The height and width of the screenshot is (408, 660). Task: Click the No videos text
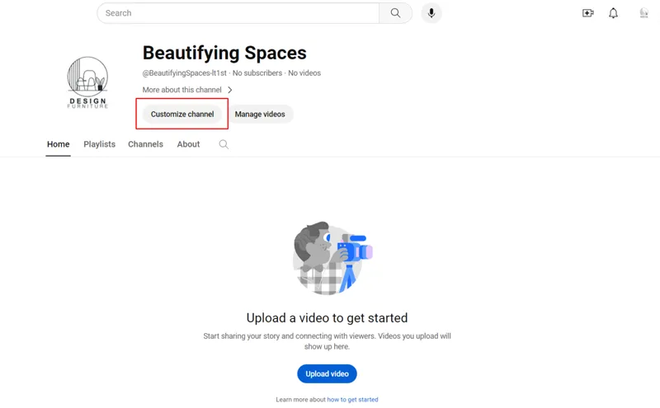304,73
